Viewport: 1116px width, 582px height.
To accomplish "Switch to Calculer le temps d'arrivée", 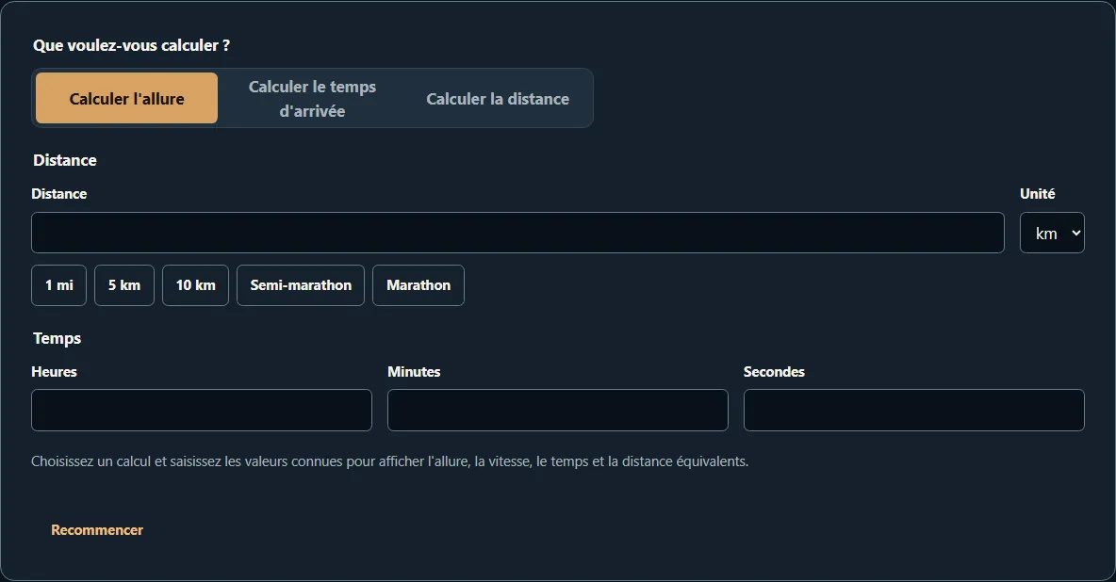I will point(312,98).
